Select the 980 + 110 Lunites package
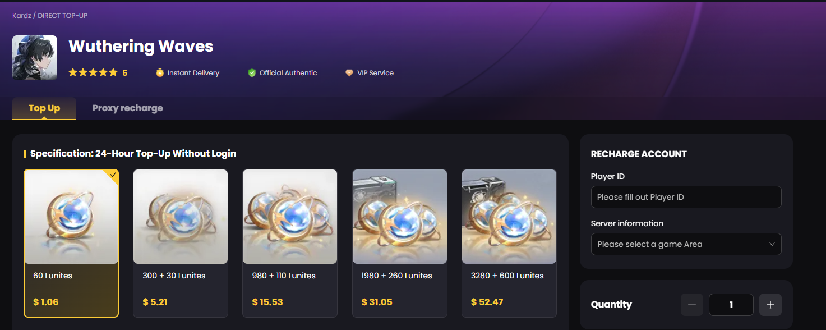This screenshot has width=826, height=330. [x=290, y=244]
